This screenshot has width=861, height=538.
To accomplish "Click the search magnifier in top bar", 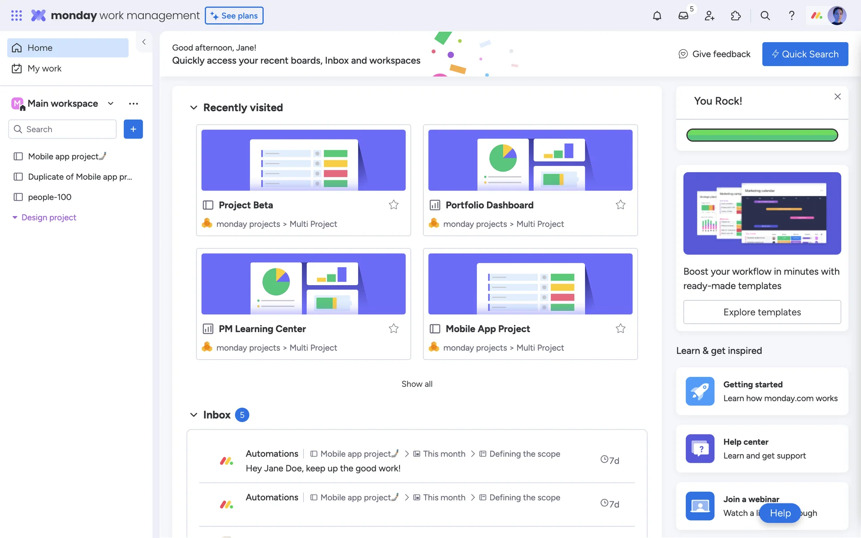I will click(765, 16).
